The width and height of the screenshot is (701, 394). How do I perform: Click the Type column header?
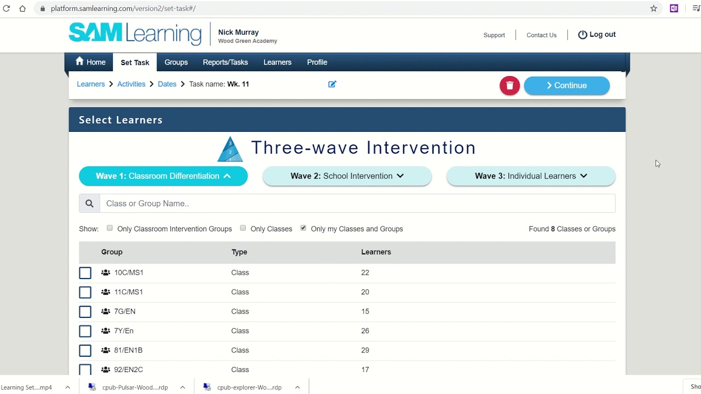(x=239, y=252)
